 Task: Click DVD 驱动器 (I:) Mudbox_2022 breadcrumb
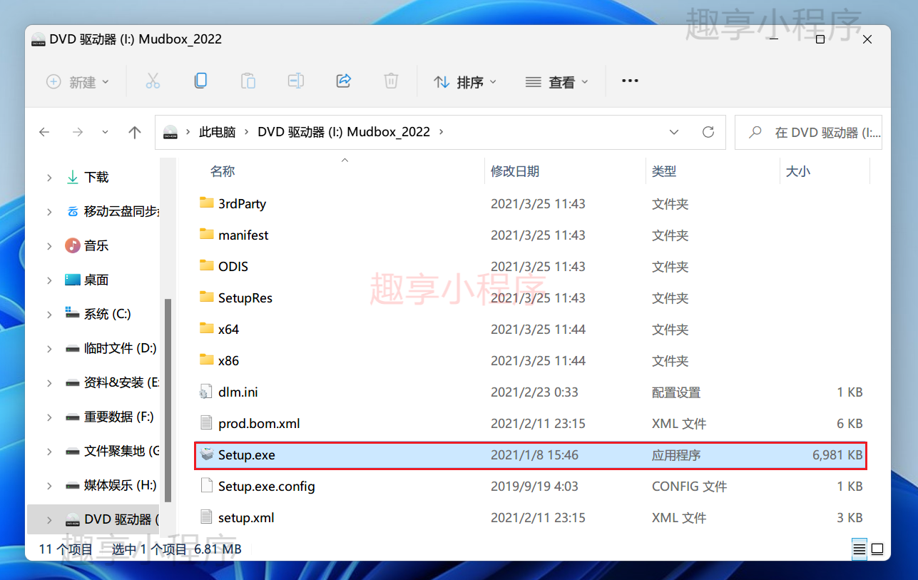(x=344, y=132)
